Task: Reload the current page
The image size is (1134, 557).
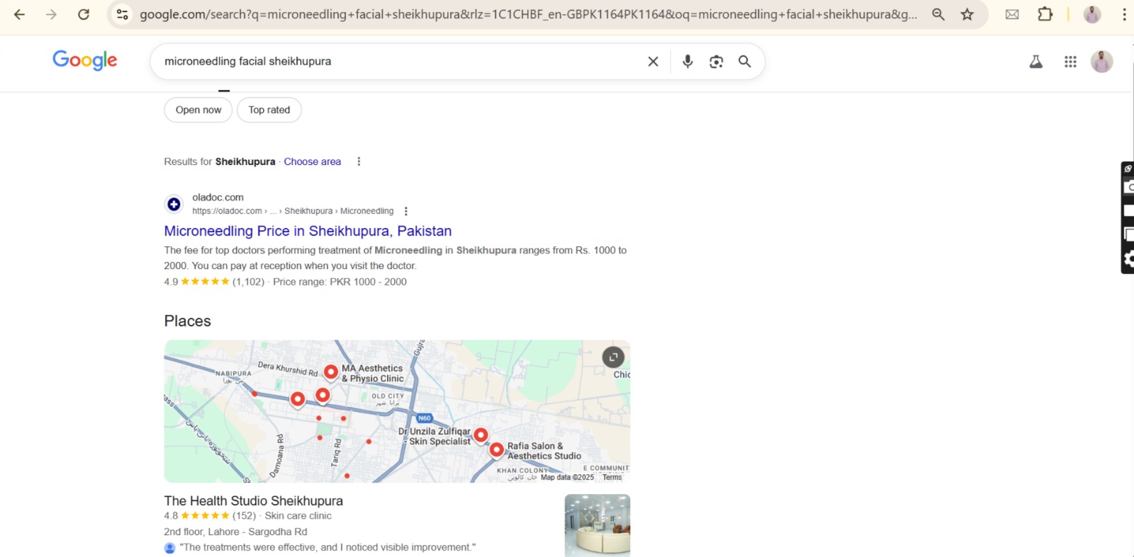Action: [84, 14]
